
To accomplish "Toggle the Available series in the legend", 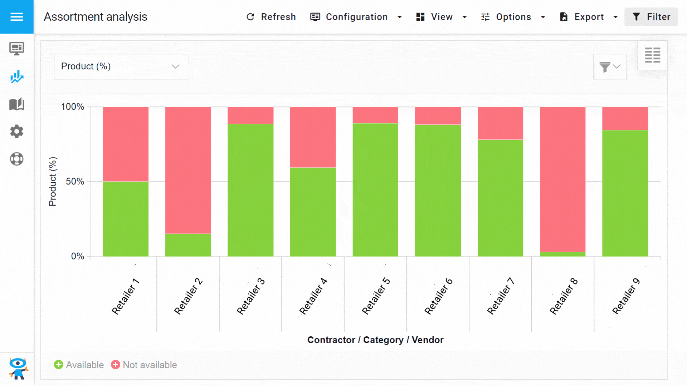I will 79,365.
